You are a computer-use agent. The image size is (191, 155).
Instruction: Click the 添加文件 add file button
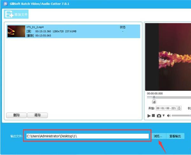(16, 14)
